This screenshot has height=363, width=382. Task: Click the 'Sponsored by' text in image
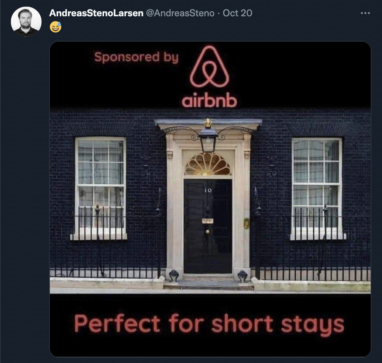click(137, 57)
